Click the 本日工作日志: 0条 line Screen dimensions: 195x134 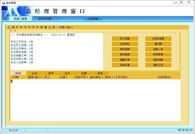pyautogui.click(x=22, y=42)
